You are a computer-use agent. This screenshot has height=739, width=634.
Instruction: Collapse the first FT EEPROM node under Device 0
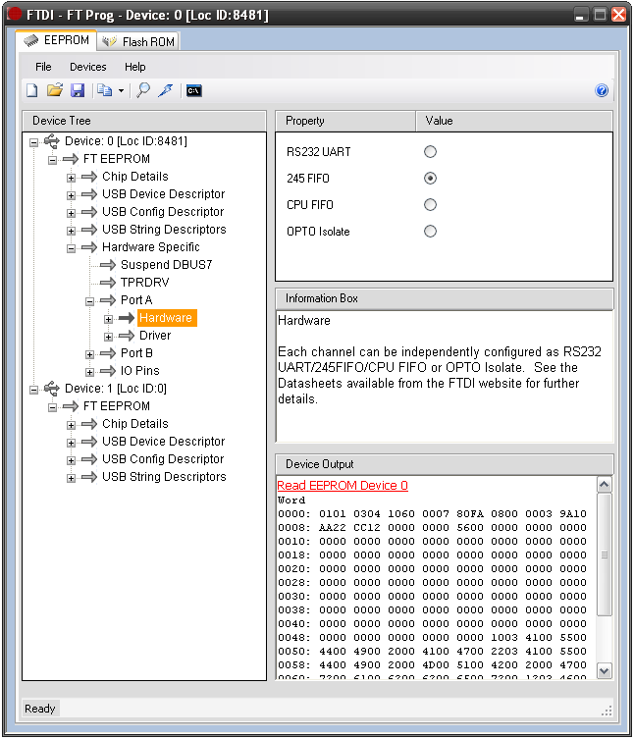(x=52, y=160)
